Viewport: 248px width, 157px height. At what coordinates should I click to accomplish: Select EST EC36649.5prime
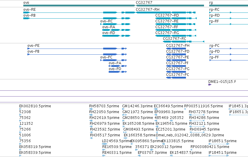[x=168, y=106]
